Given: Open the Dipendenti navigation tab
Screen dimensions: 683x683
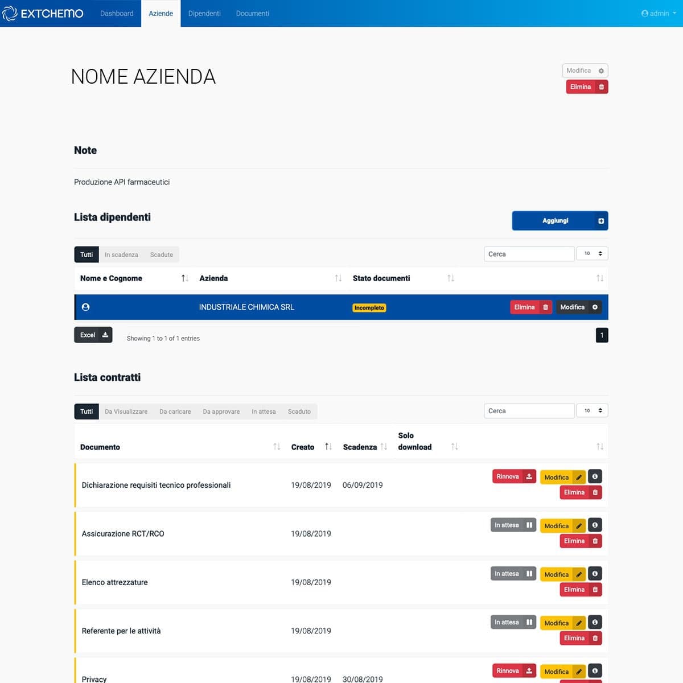Looking at the screenshot, I should coord(204,13).
